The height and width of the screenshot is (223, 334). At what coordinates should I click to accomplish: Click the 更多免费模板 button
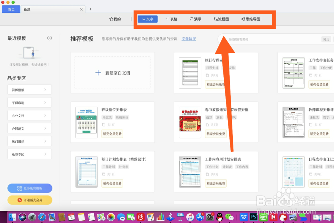[30, 188]
